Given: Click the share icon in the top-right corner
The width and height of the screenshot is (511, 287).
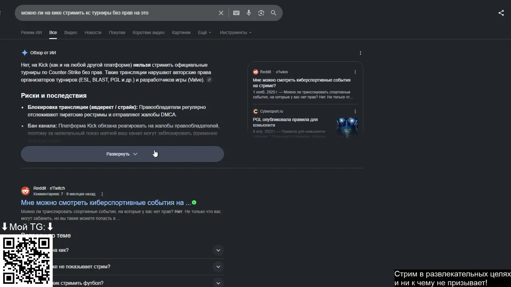Looking at the screenshot, I should coord(501,13).
